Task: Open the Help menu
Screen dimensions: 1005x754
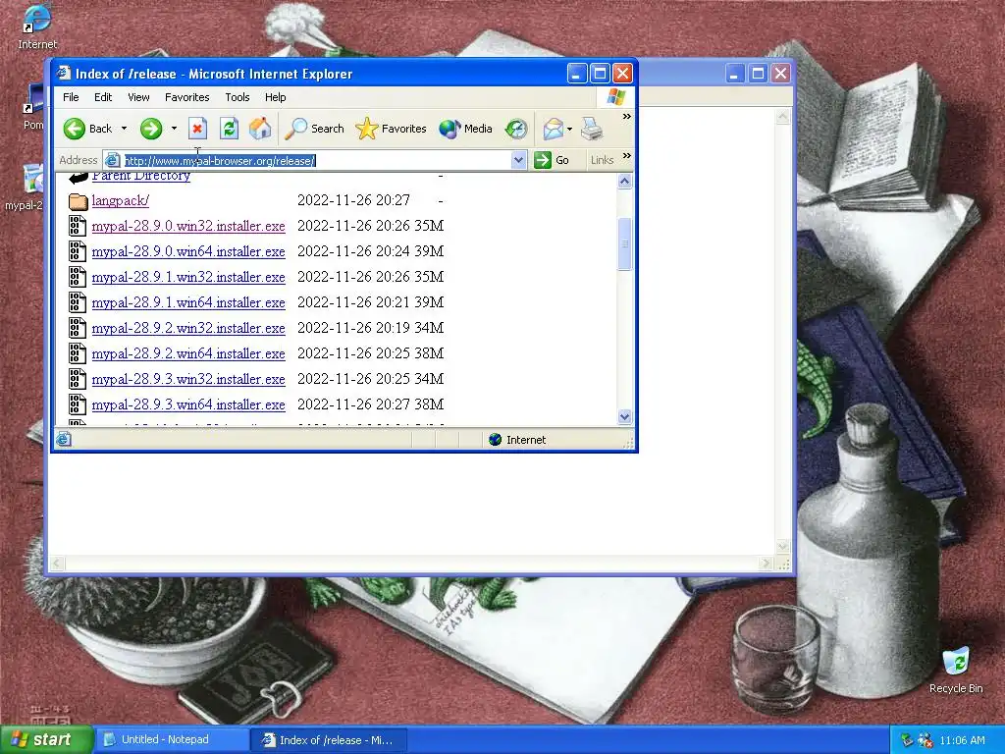Action: coord(276,97)
